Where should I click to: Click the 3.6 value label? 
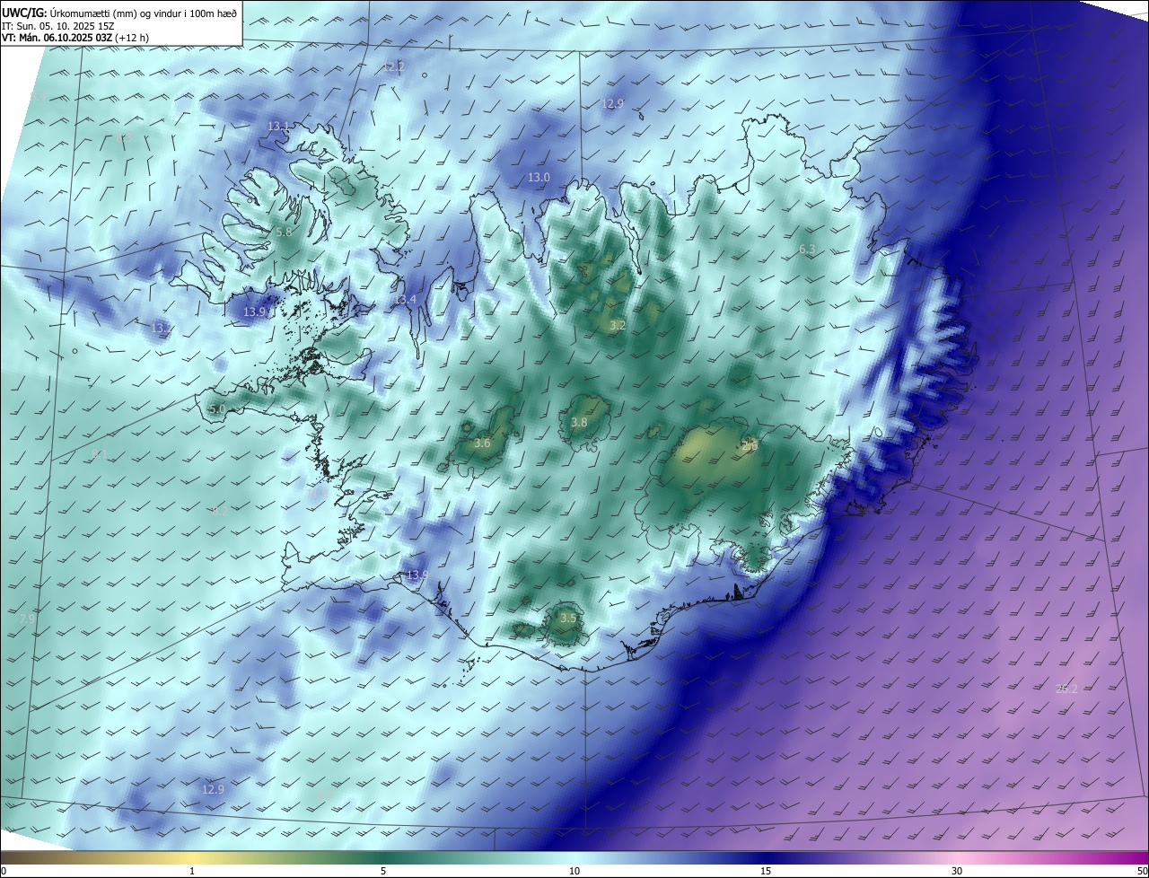coord(482,443)
